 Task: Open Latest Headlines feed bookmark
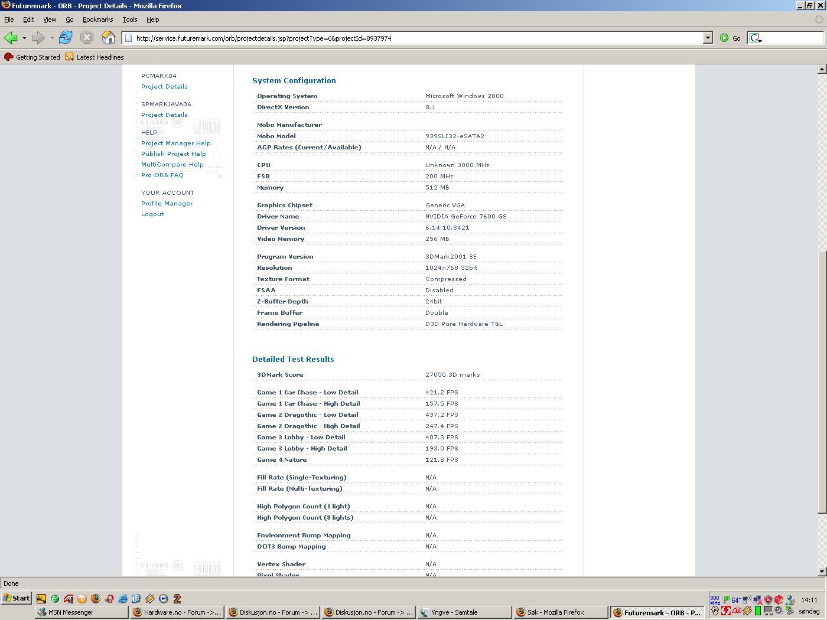point(95,57)
